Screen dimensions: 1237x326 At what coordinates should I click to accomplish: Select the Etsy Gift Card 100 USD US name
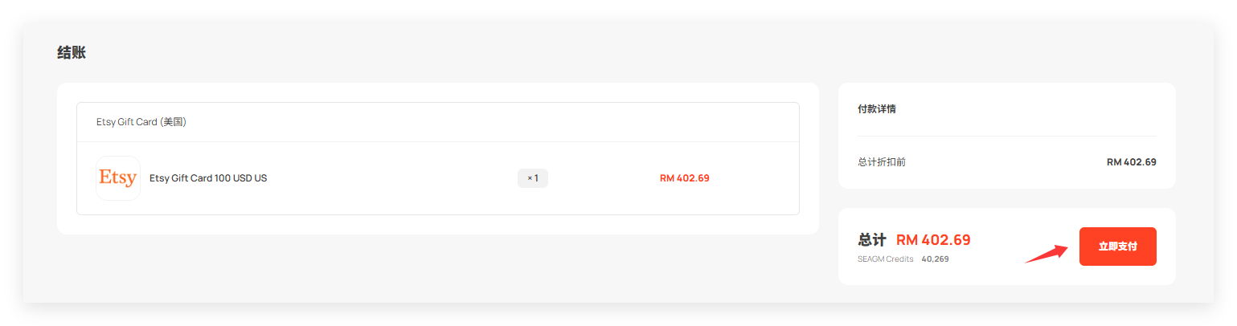tap(208, 178)
